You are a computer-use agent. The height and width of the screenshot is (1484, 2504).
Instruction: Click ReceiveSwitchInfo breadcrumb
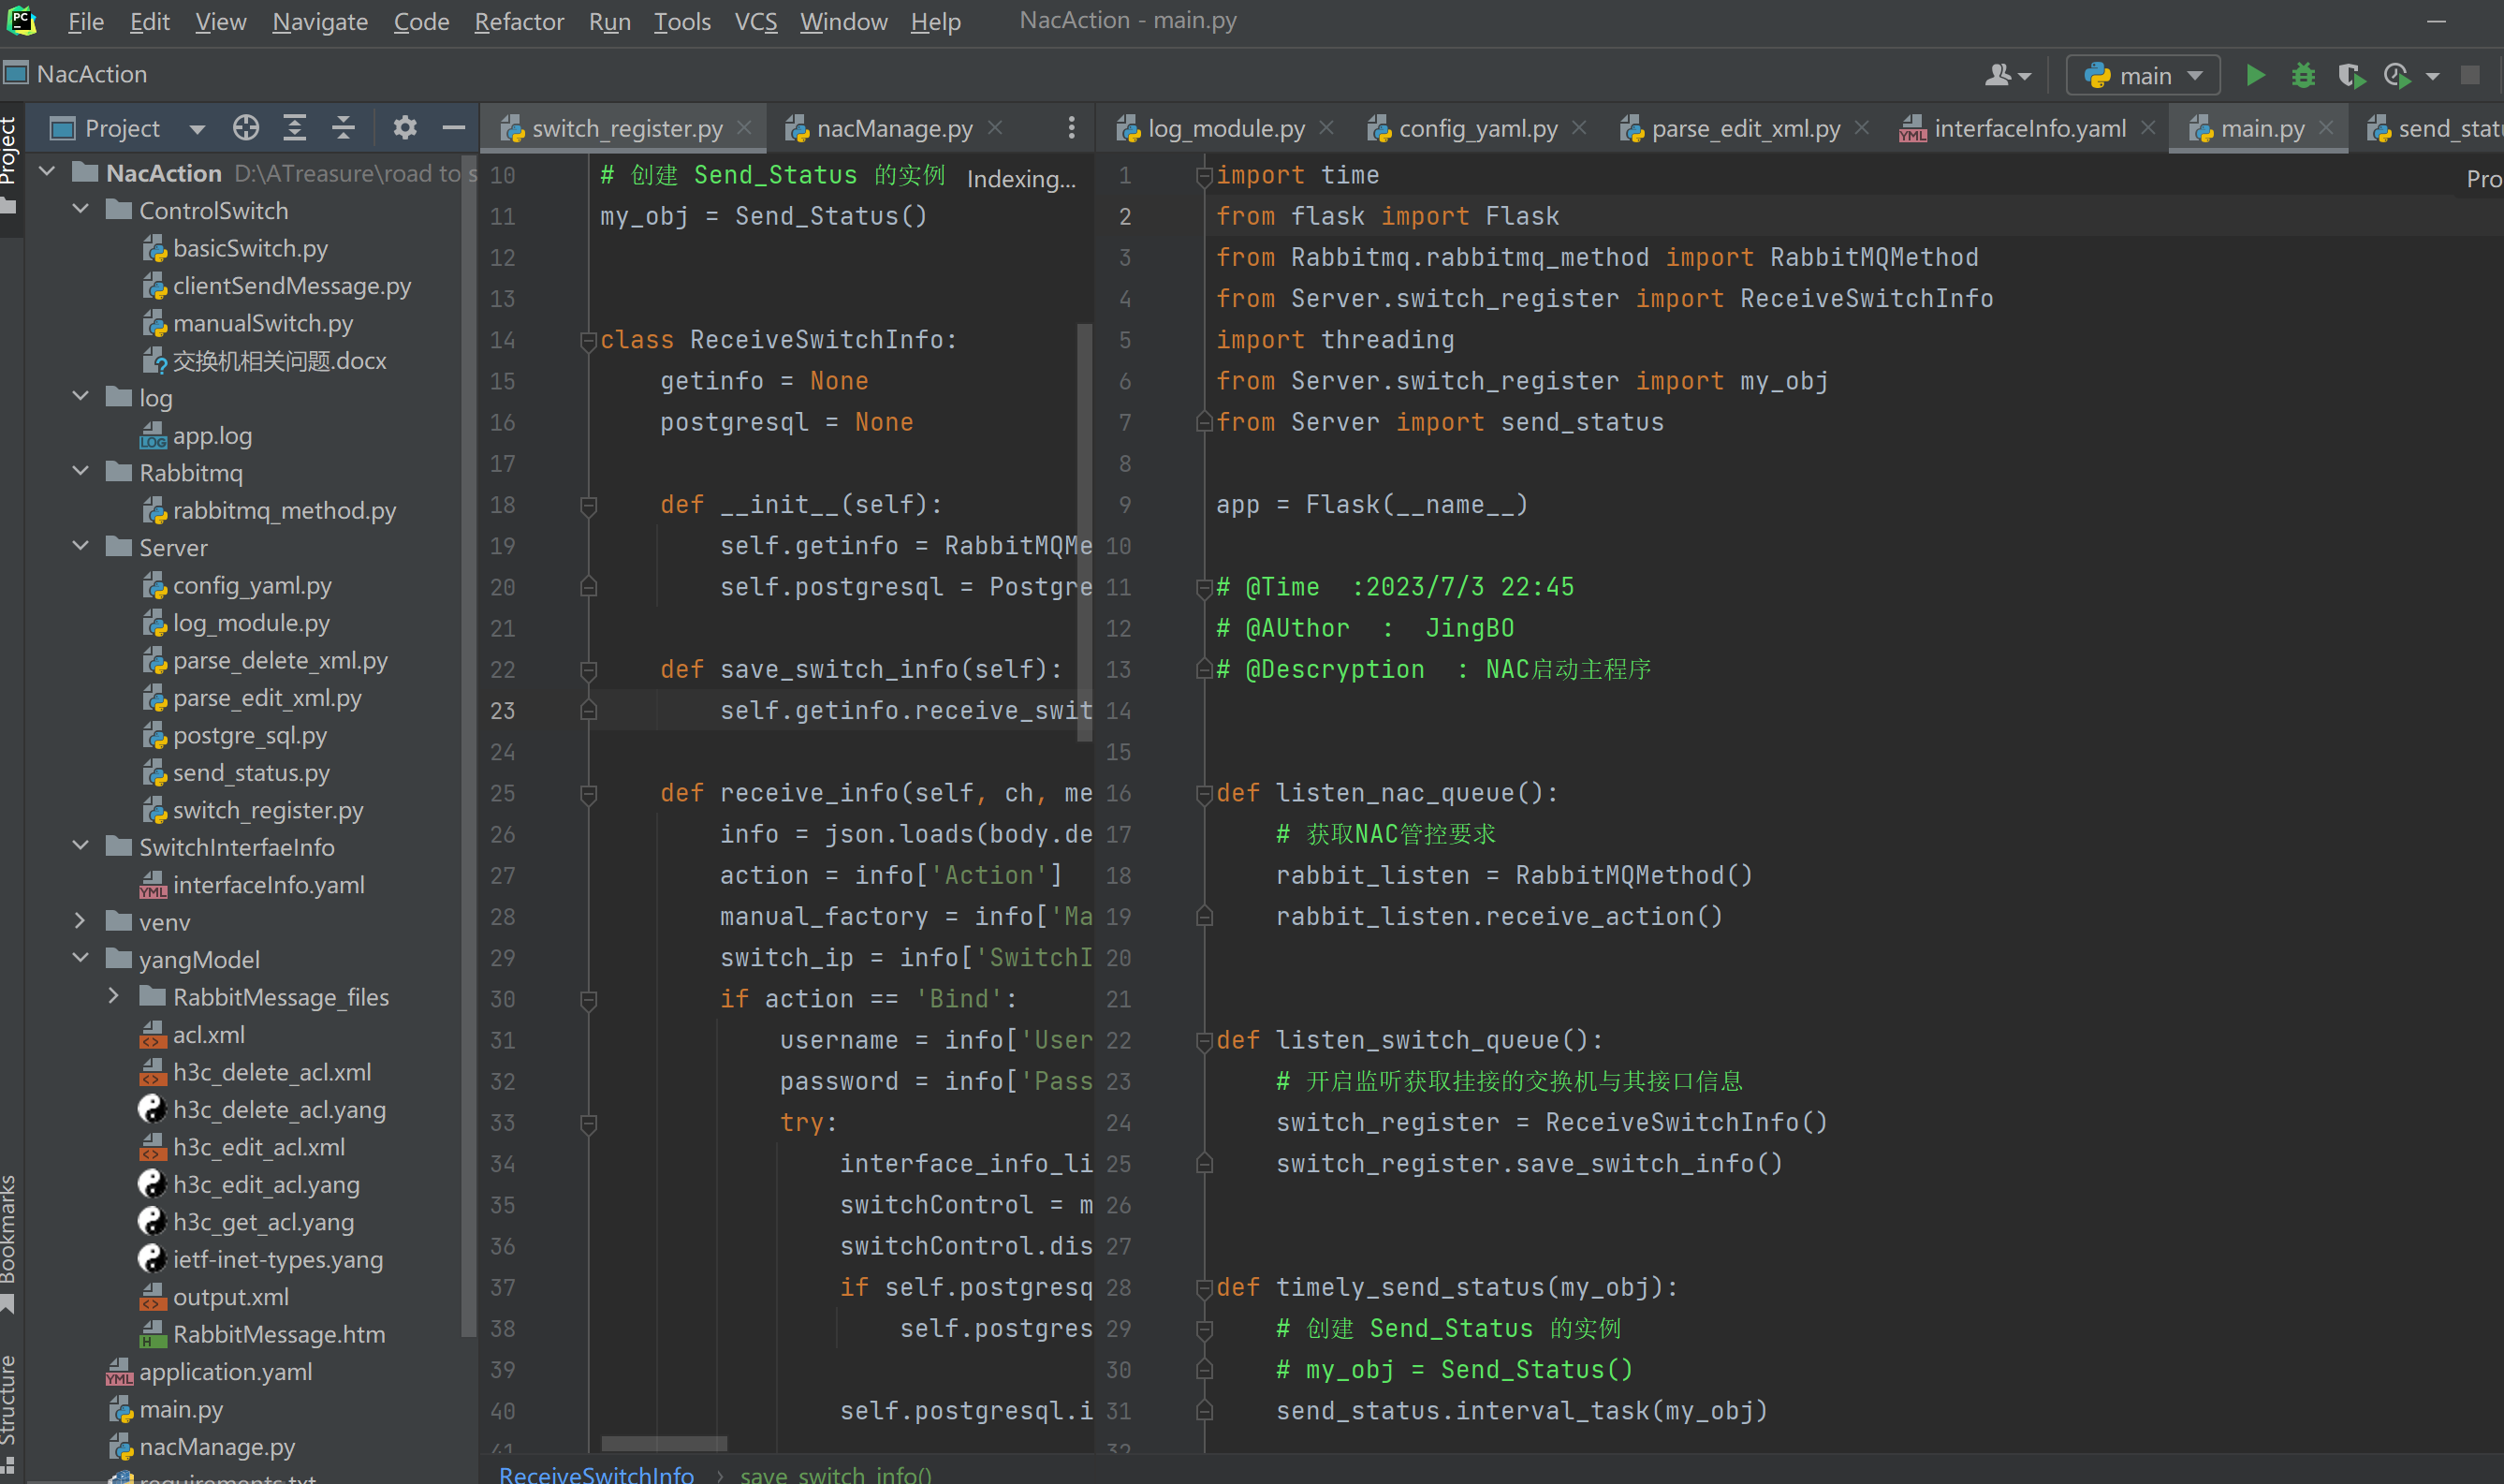(x=595, y=1474)
